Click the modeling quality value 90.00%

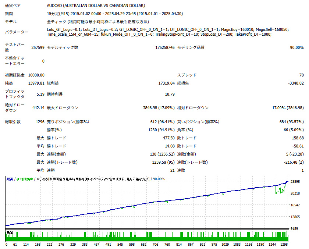click(297, 47)
